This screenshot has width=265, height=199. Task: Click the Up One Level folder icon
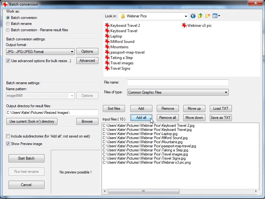200,16
